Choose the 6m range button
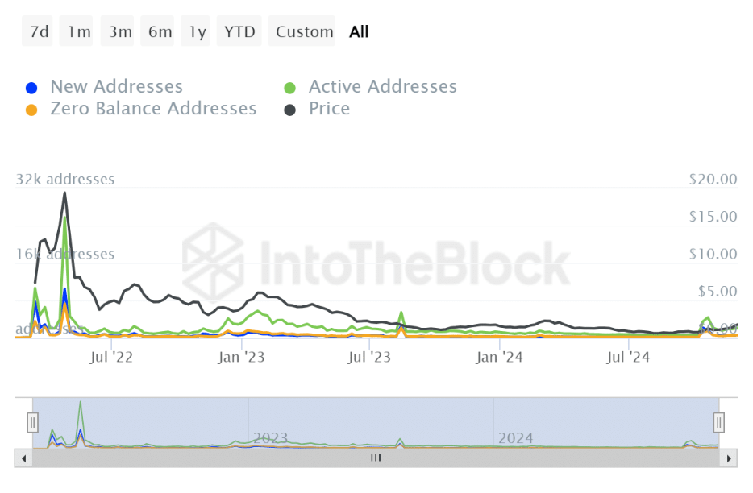The width and height of the screenshot is (753, 493). [157, 31]
